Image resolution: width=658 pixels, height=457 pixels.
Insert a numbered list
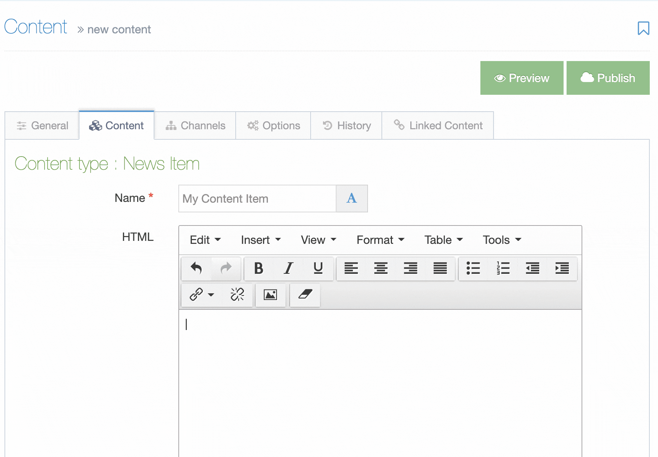(503, 268)
